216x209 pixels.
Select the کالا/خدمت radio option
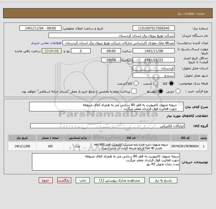tap(136, 83)
